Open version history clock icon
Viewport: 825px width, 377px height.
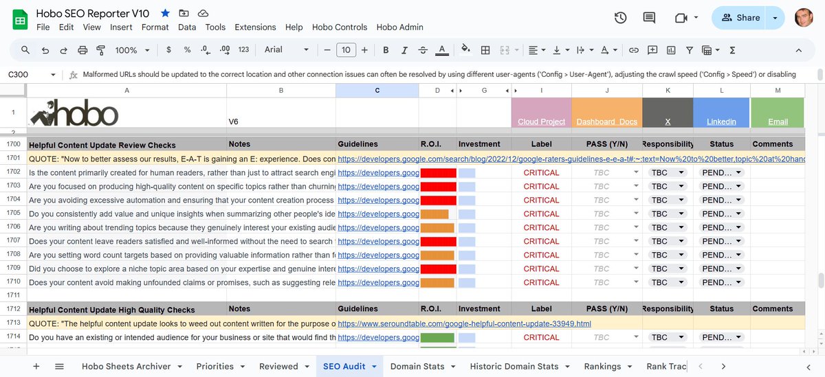click(x=620, y=18)
